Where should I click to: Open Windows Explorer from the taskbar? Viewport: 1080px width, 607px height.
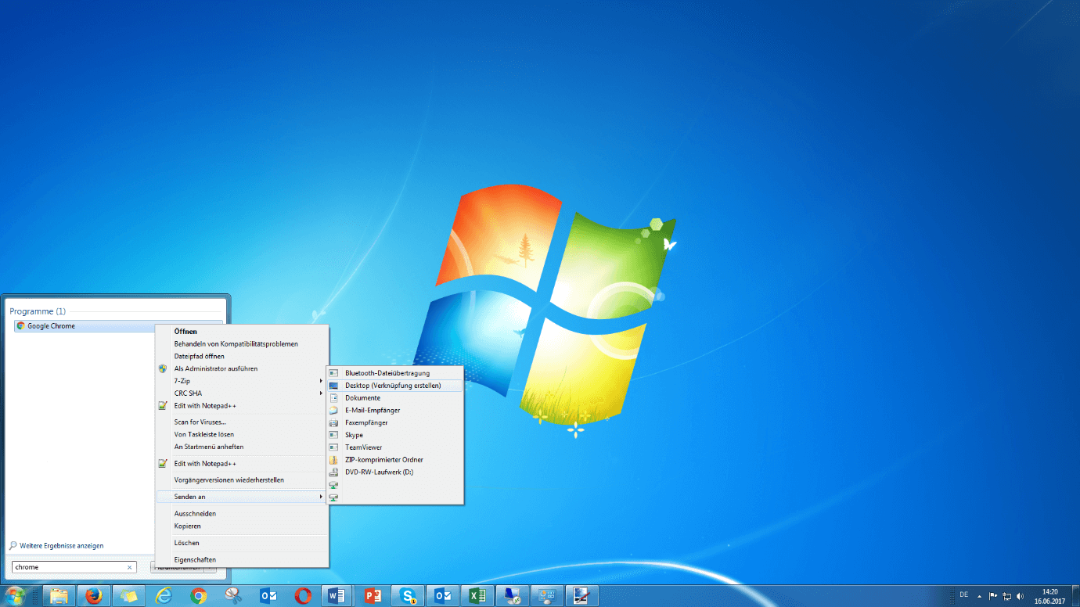[59, 596]
